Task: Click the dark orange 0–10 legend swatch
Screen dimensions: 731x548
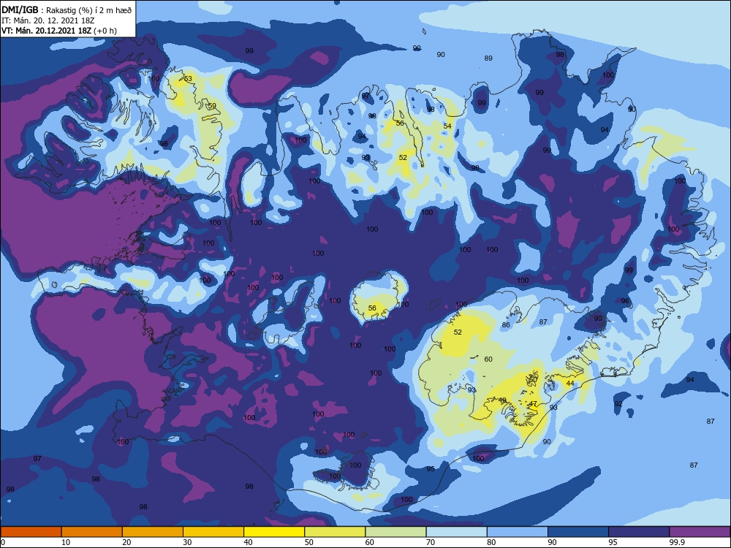Action: tap(31, 532)
